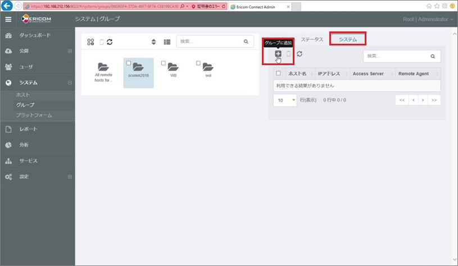The image size is (458, 266).
Task: Expand the 設定 sidebar section
Action: [70, 177]
